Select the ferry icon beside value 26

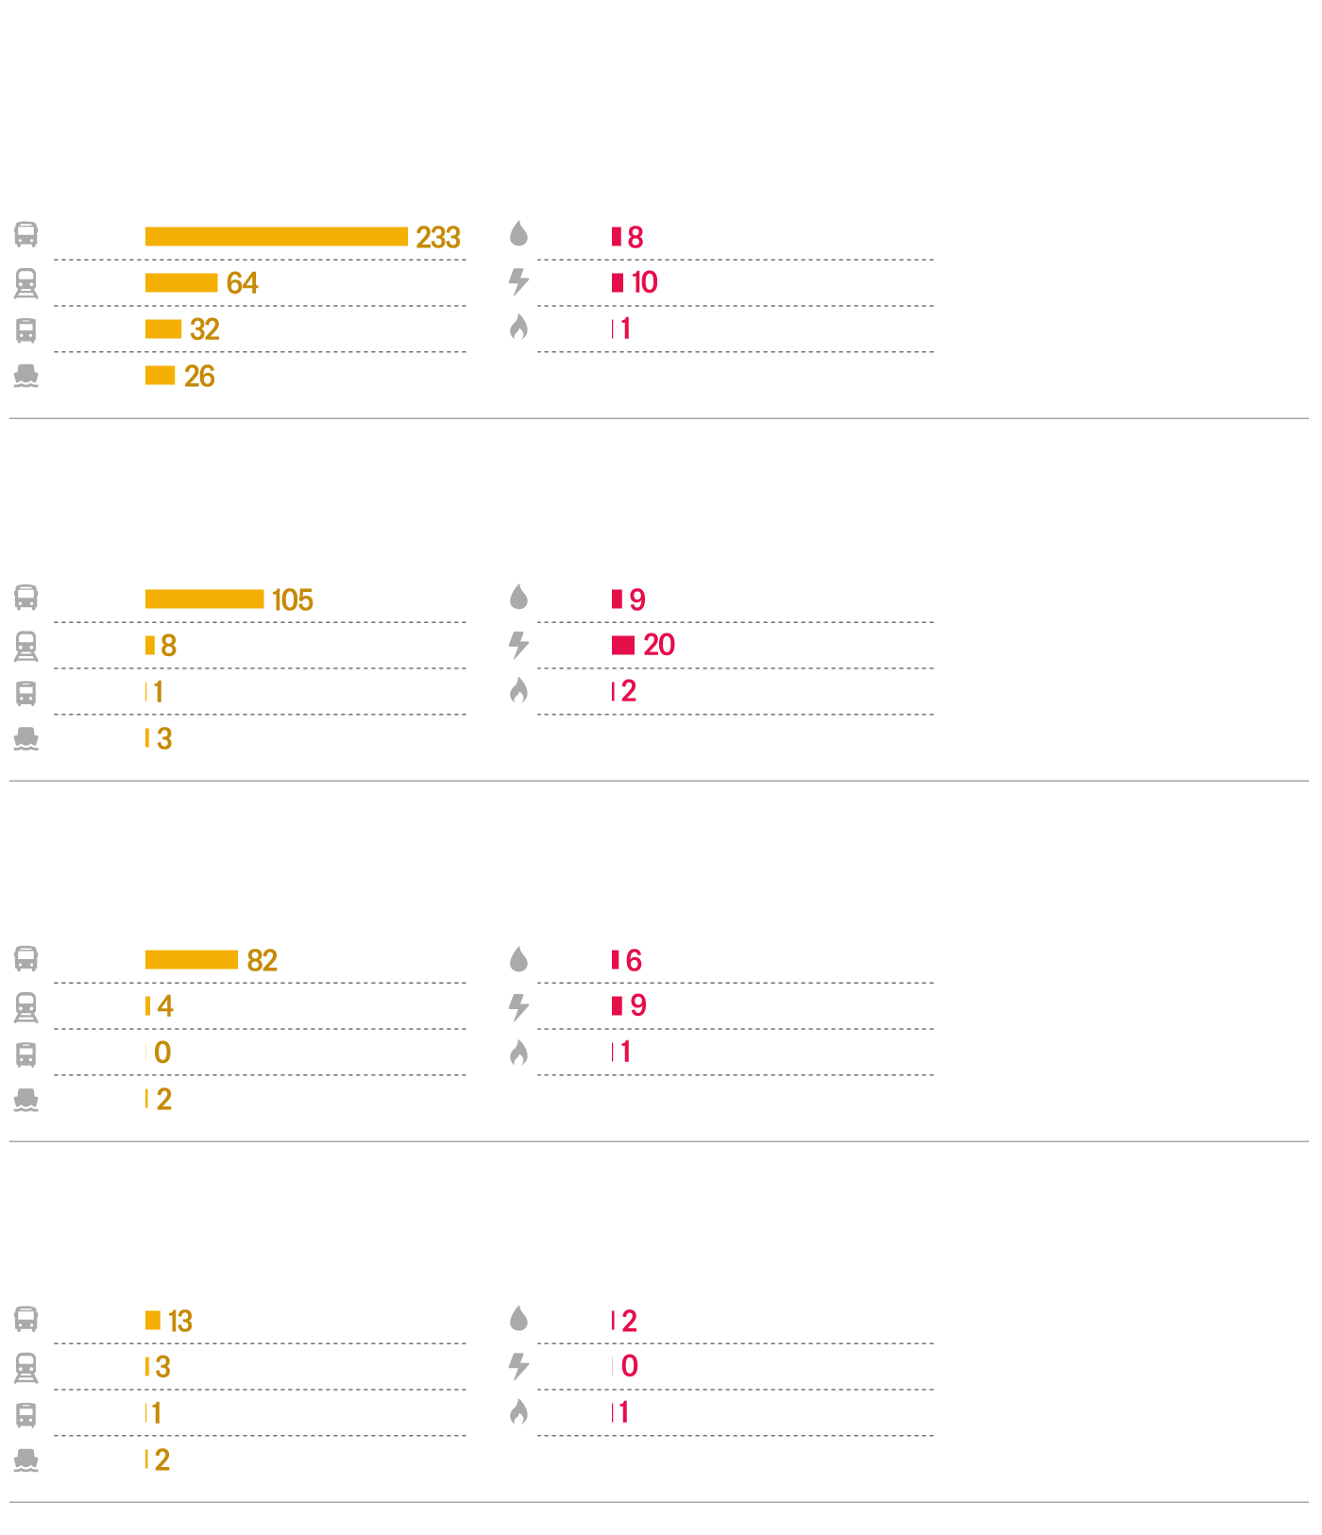(26, 377)
